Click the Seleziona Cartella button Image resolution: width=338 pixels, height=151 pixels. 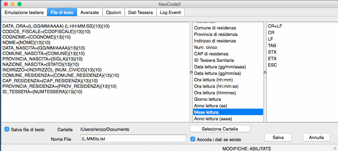point(220,129)
